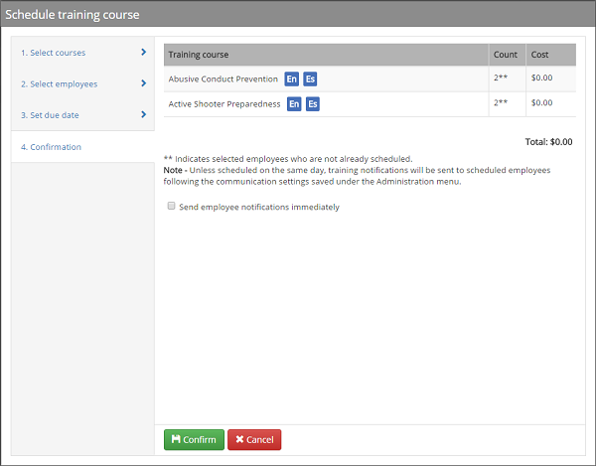Click the chevron beside Set due date
The height and width of the screenshot is (466, 596).
pos(144,115)
